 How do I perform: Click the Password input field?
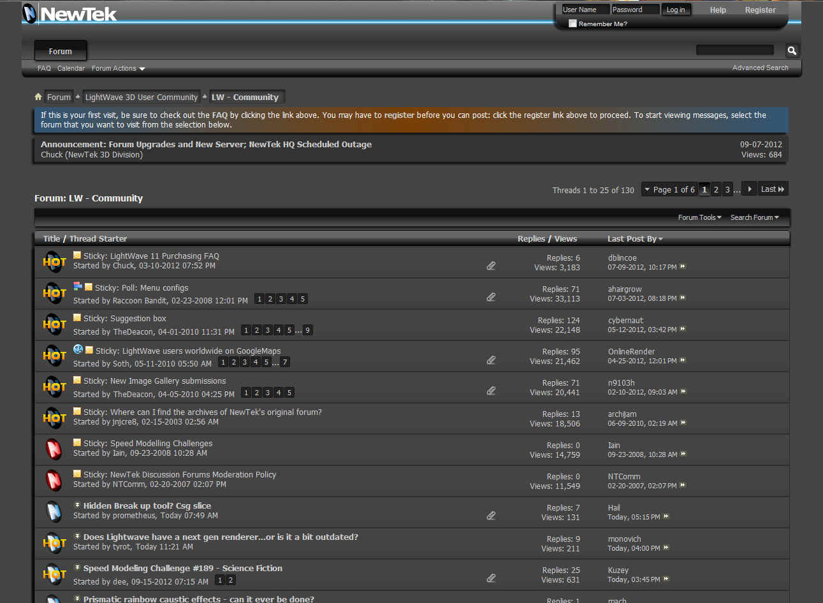point(635,10)
